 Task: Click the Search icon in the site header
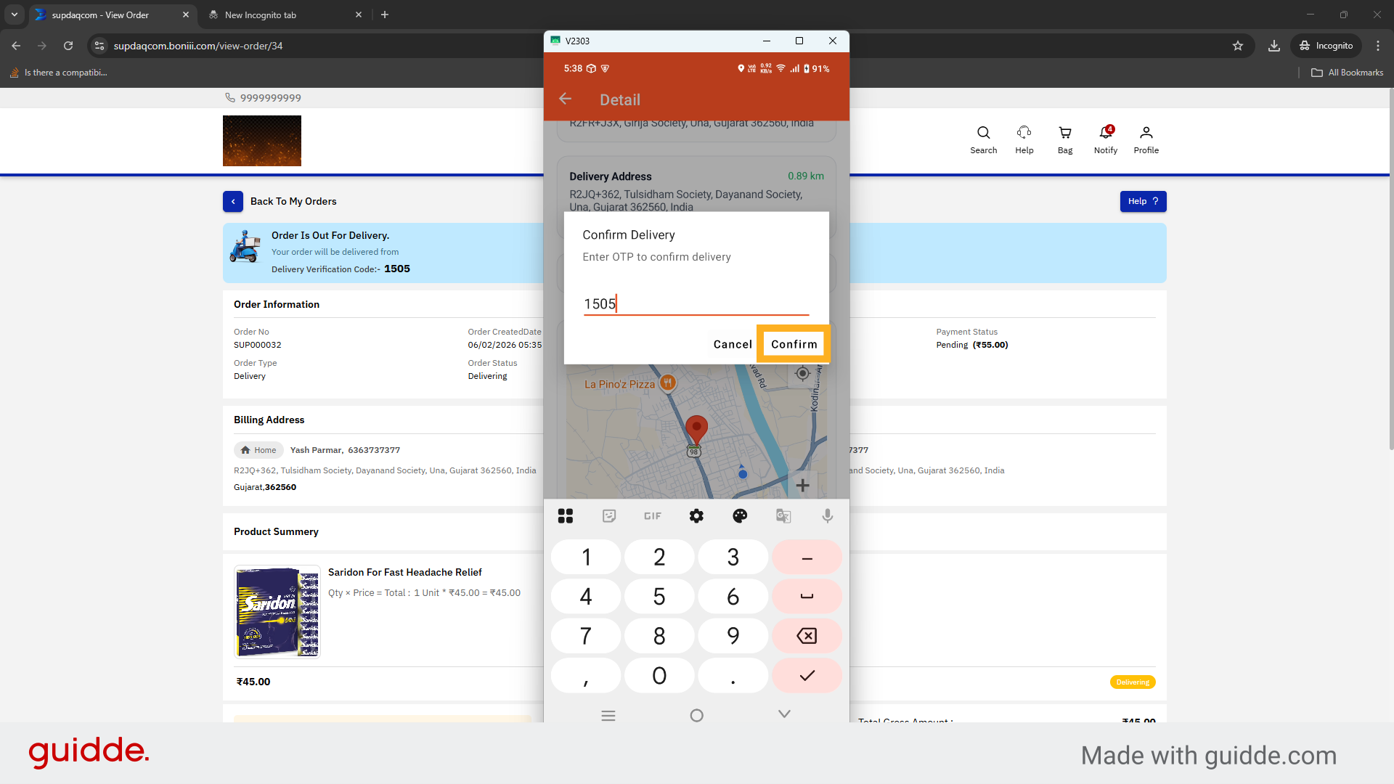tap(983, 139)
